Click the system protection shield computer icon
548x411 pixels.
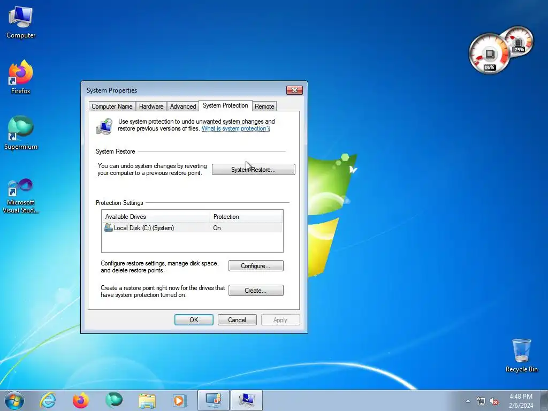tap(104, 126)
